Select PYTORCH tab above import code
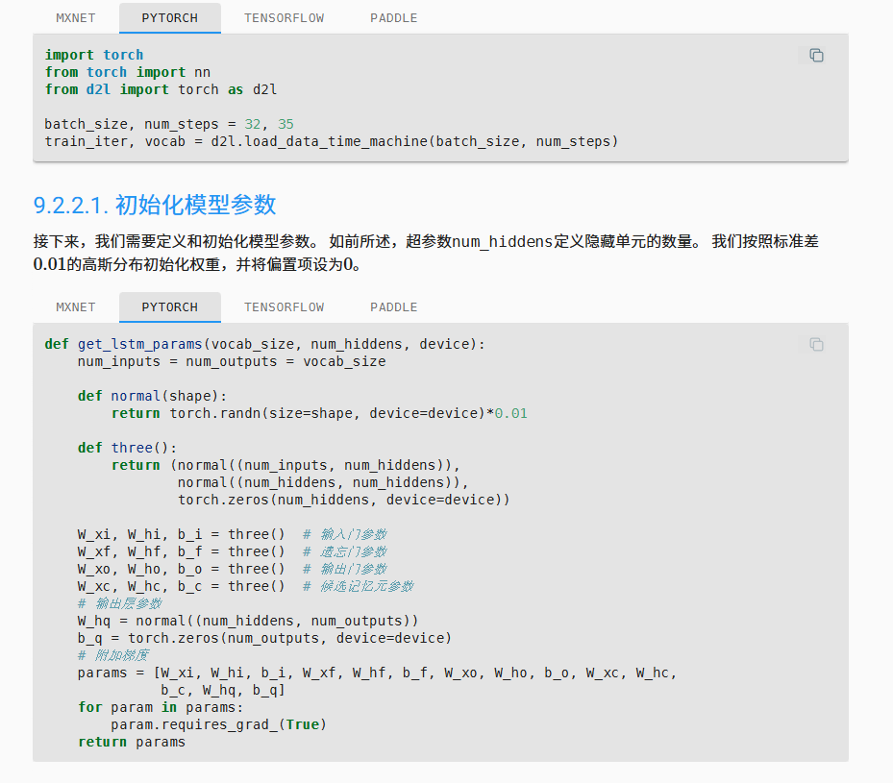 click(169, 18)
